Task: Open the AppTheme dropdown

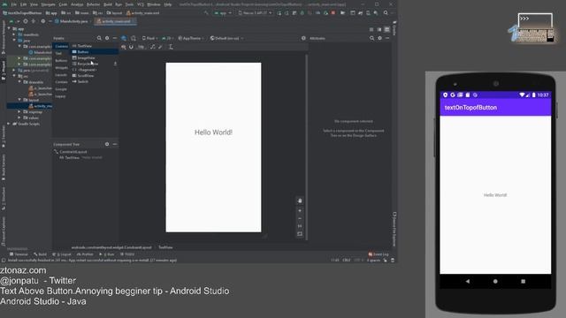Action: pos(191,38)
